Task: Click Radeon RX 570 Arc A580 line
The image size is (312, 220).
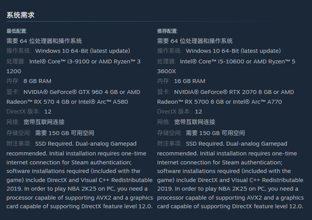Action: tap(67, 102)
